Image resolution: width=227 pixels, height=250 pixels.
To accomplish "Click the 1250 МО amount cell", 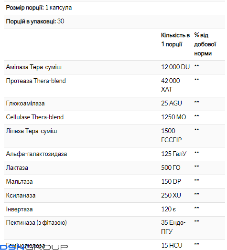I will pos(173,117).
